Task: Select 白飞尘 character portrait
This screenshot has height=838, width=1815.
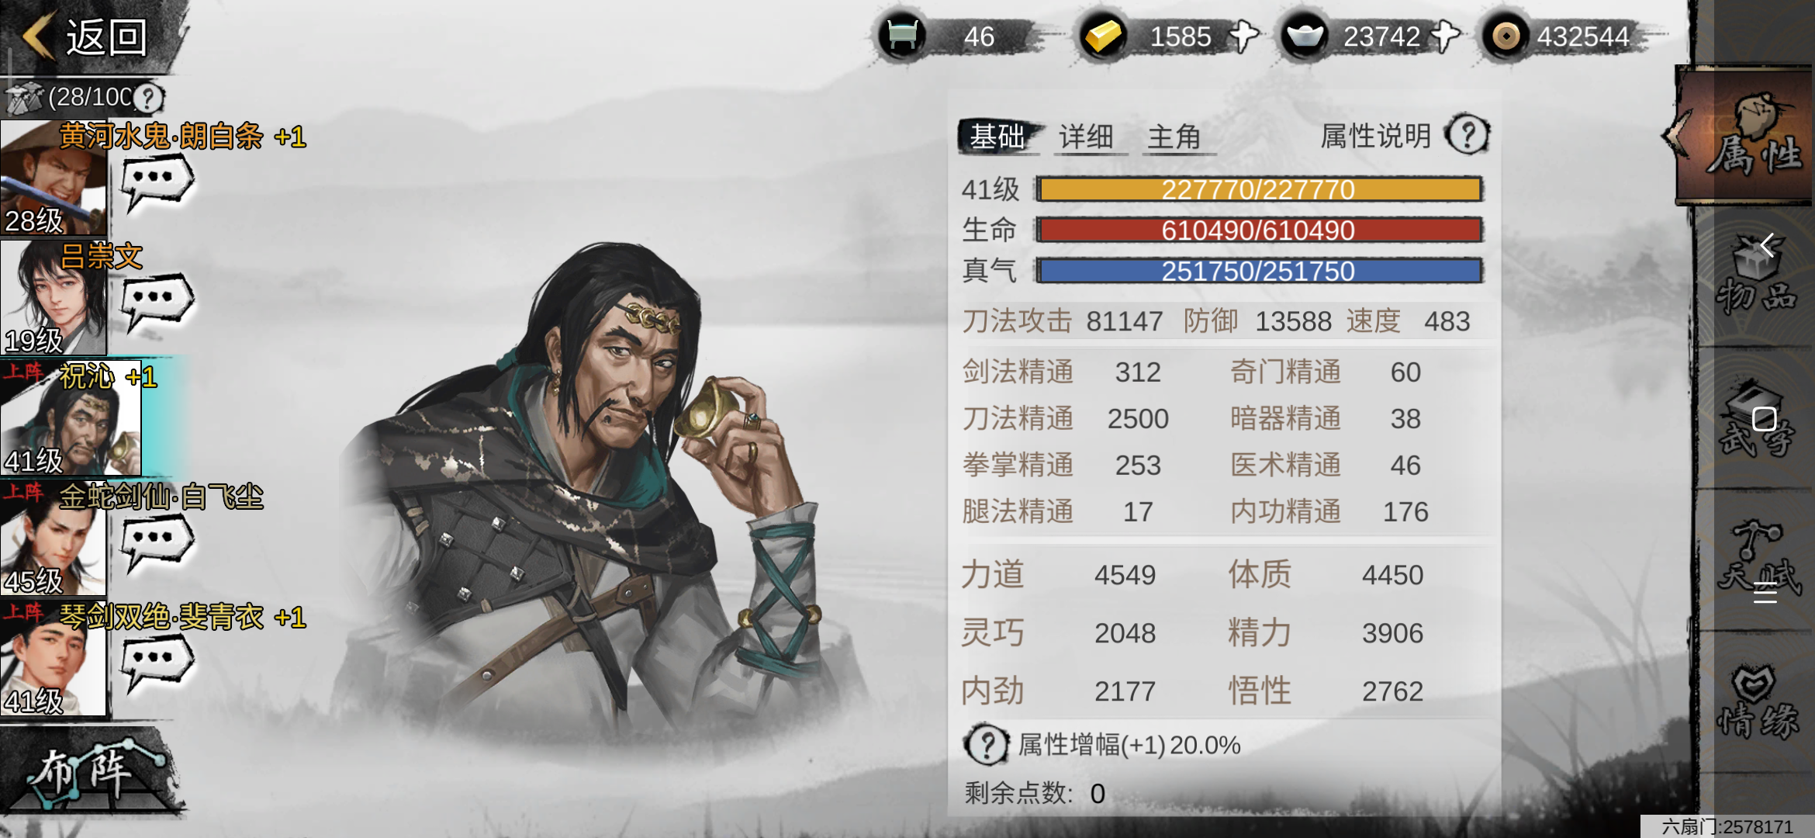Action: tap(53, 539)
